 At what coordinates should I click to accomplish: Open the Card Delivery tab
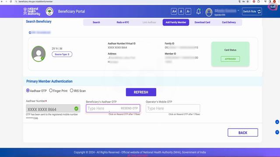click(x=229, y=22)
